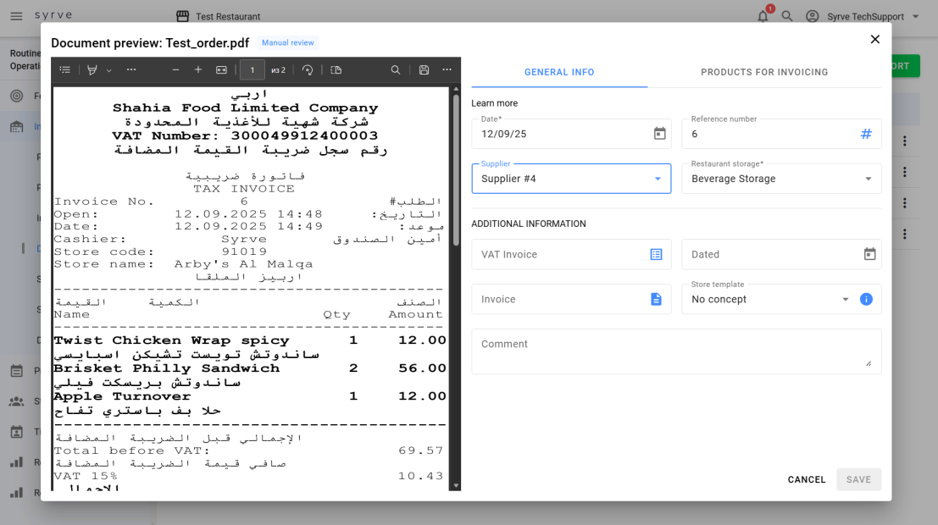Open more annotation tools in PDF toolbar
The height and width of the screenshot is (525, 938).
click(131, 70)
